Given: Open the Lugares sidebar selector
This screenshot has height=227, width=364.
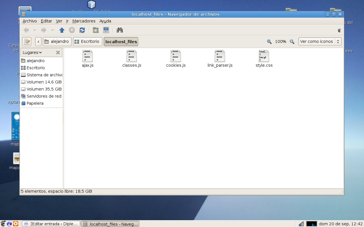Looking at the screenshot, I should pos(32,52).
